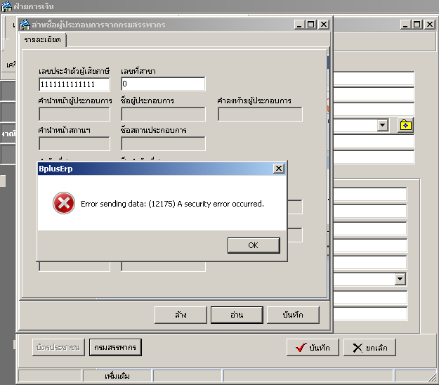The image size is (439, 385).
Task: Click the เลขประจำตัวผู้เสียภาษี input field
Action: (x=74, y=84)
